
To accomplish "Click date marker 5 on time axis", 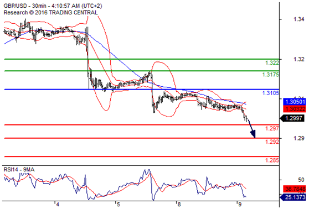I will pos(118,205).
